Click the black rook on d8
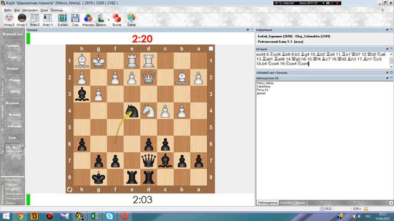Image resolution: width=394 pixels, height=221 pixels. [x=148, y=177]
